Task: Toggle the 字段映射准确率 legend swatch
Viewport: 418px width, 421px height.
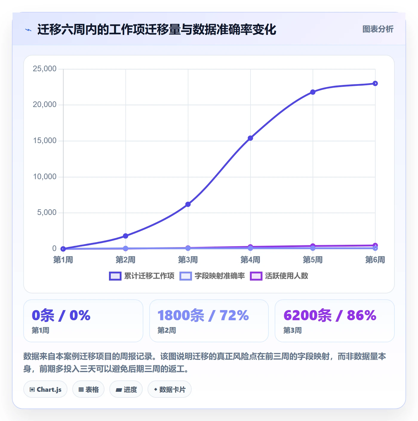Action: coord(186,276)
